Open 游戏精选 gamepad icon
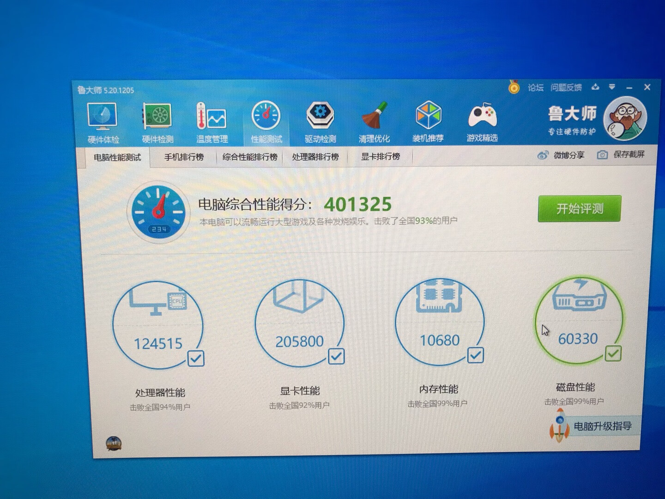The height and width of the screenshot is (499, 665). point(482,116)
